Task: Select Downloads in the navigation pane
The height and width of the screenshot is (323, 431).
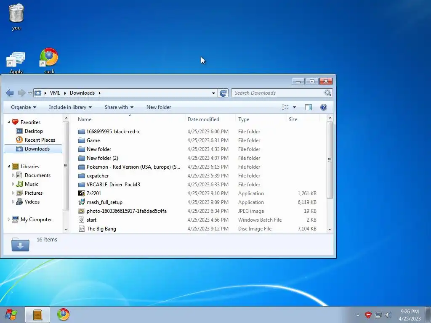Action: click(x=33, y=148)
